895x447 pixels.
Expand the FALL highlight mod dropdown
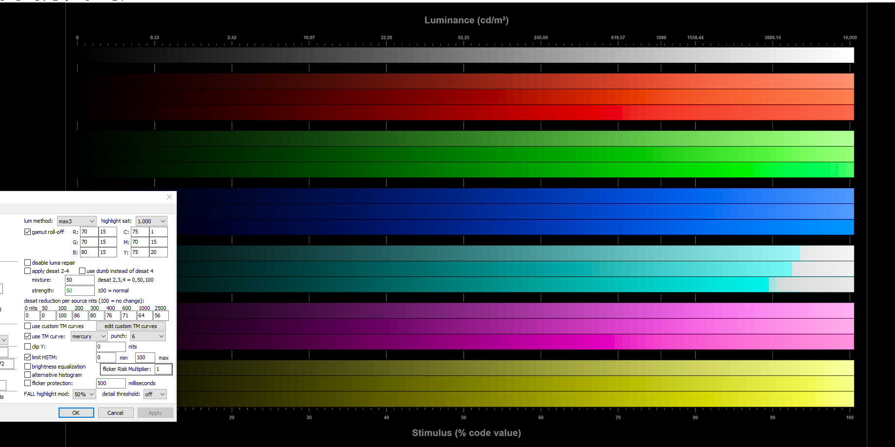(84, 394)
